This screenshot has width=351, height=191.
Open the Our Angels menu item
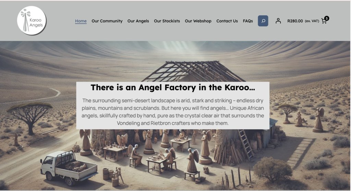(x=138, y=21)
